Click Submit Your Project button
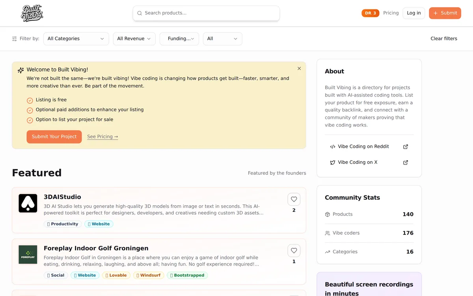This screenshot has width=473, height=296. click(x=54, y=137)
